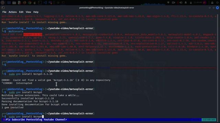Open the View menu
The height and width of the screenshot is (123, 220).
[28, 12]
